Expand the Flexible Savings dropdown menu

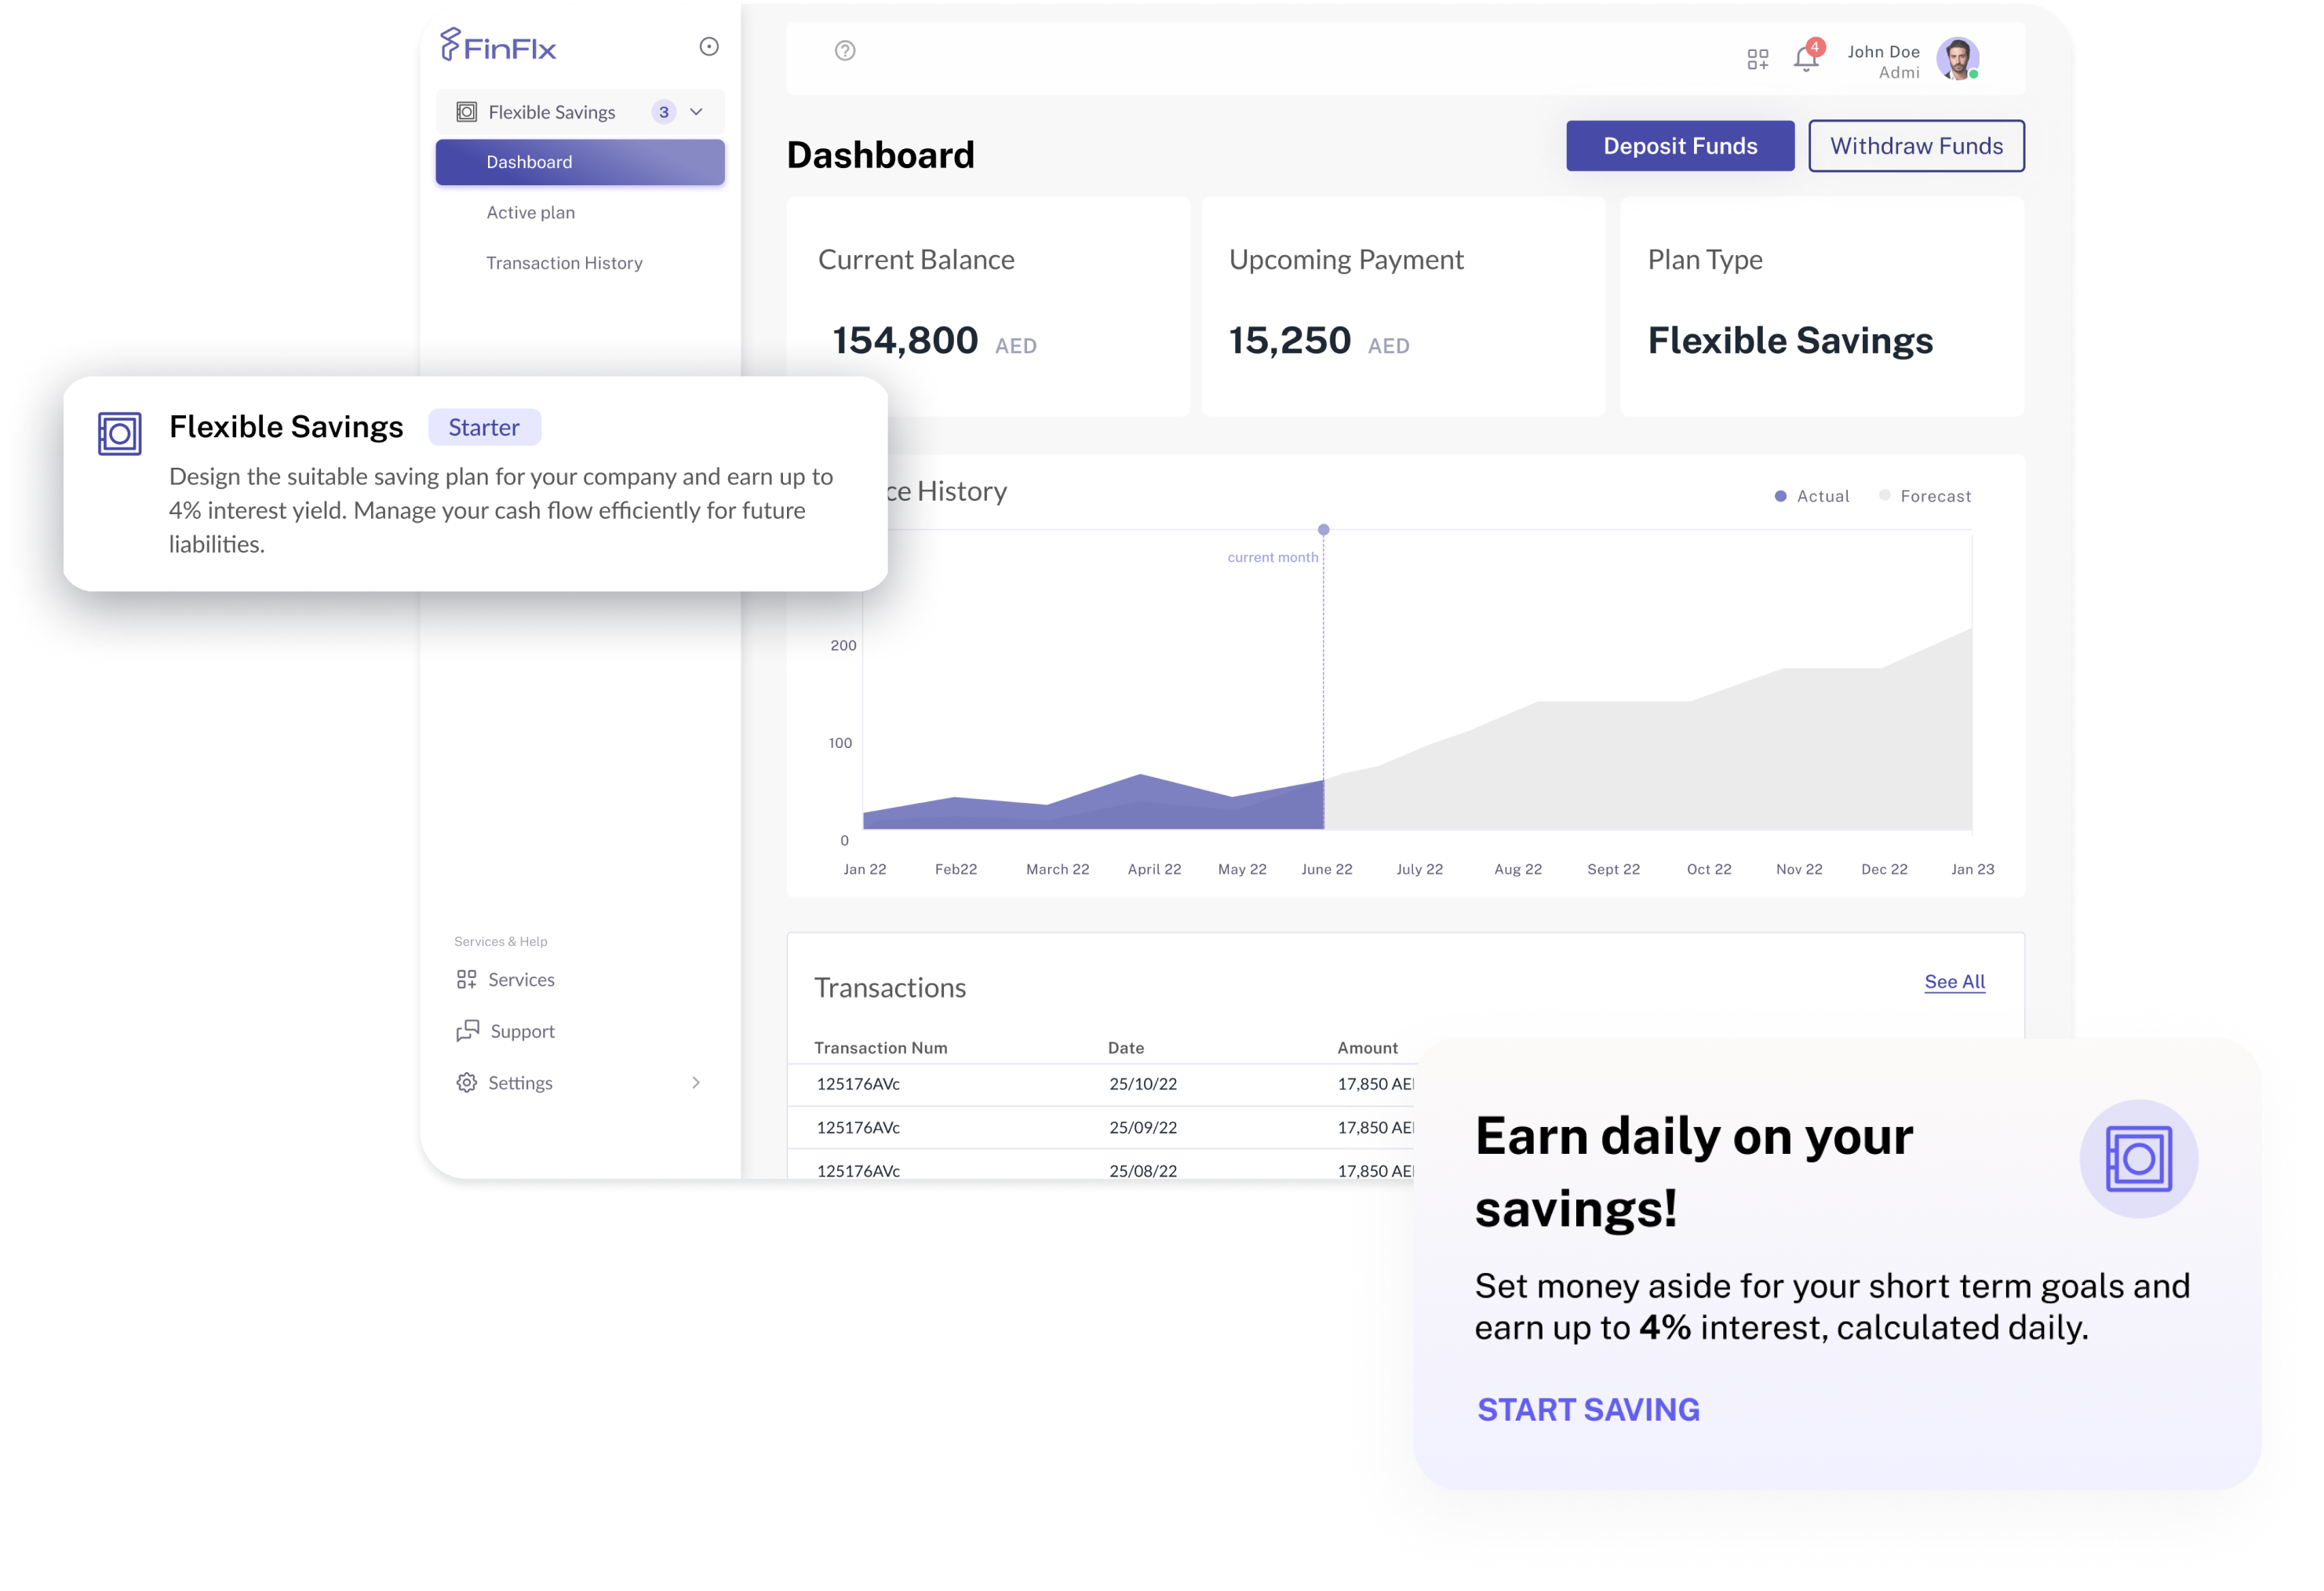696,111
